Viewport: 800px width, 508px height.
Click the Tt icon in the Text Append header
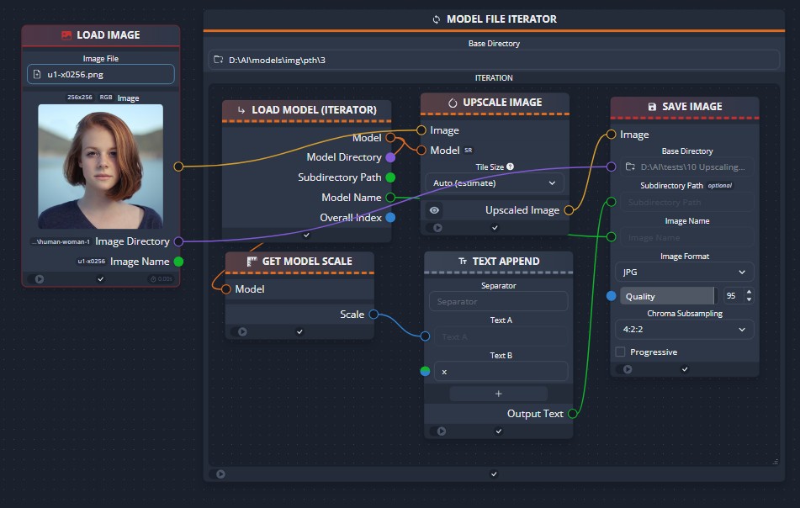coord(463,261)
